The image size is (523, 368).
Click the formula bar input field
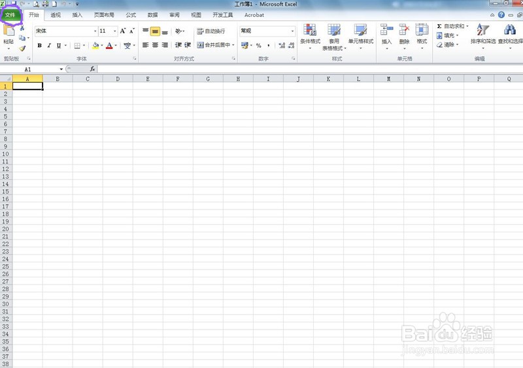point(310,69)
